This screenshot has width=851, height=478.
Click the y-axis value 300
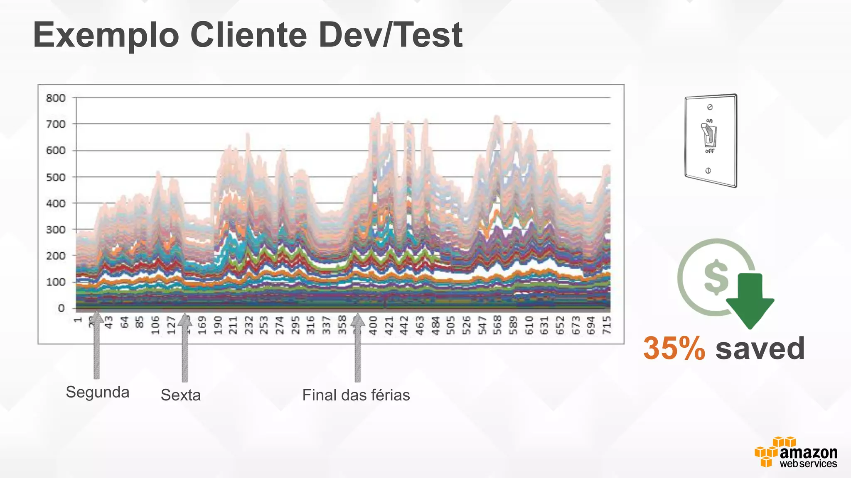(56, 229)
